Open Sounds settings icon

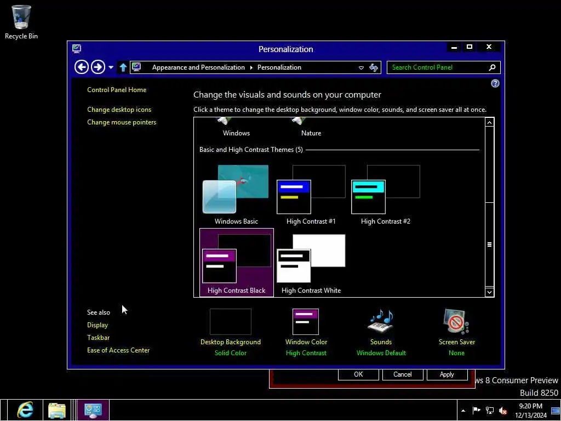click(381, 321)
